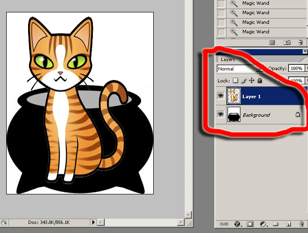Click the Link layers chain icon
This screenshot has height=233, width=308.
[224, 224]
